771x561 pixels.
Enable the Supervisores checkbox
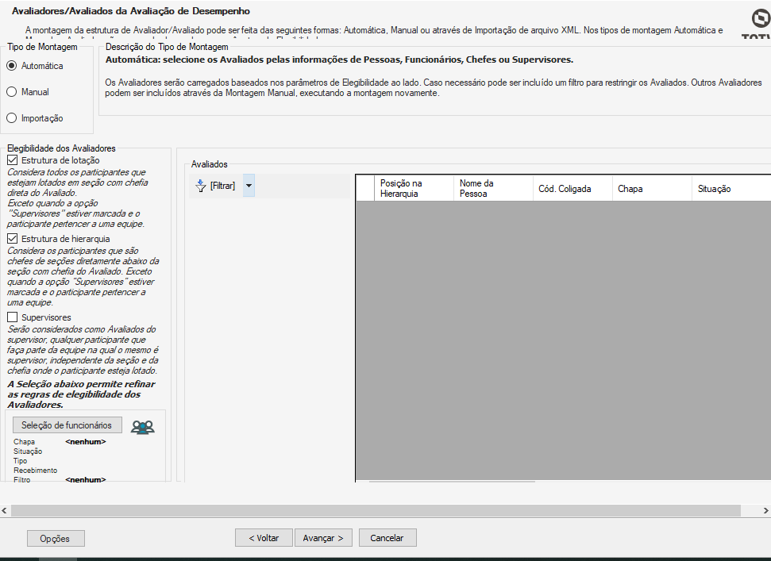click(13, 317)
